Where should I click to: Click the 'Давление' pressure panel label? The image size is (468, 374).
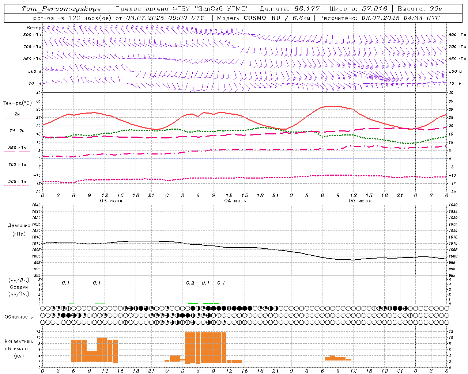19,226
